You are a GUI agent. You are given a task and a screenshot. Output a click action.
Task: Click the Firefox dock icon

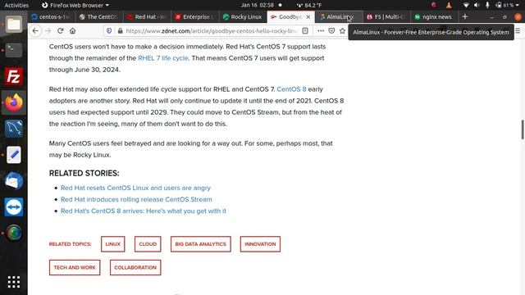point(14,102)
